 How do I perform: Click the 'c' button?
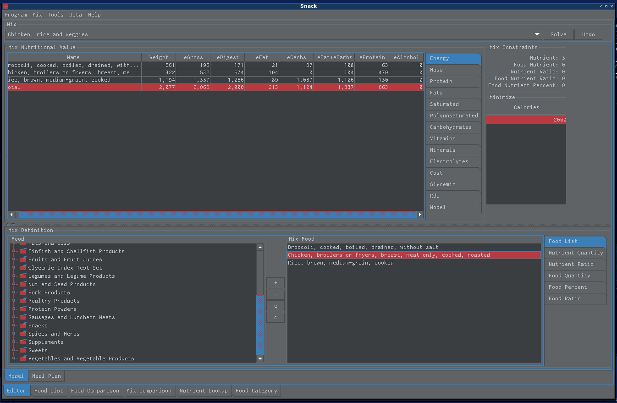275,317
